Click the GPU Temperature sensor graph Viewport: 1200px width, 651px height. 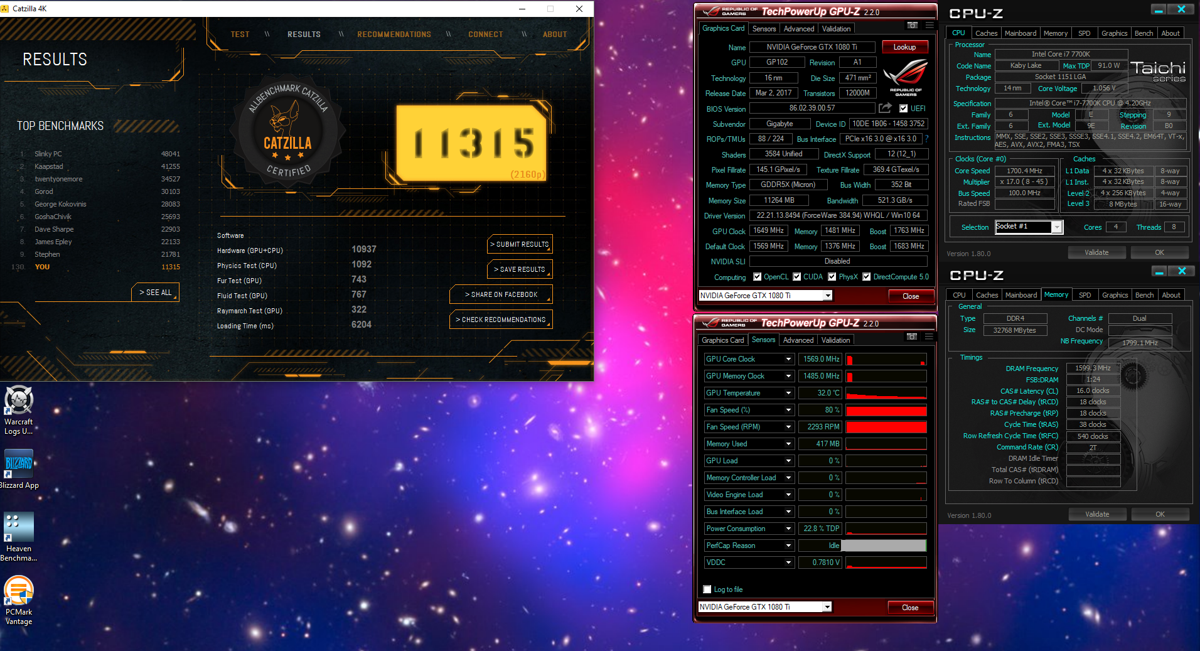[x=886, y=393]
